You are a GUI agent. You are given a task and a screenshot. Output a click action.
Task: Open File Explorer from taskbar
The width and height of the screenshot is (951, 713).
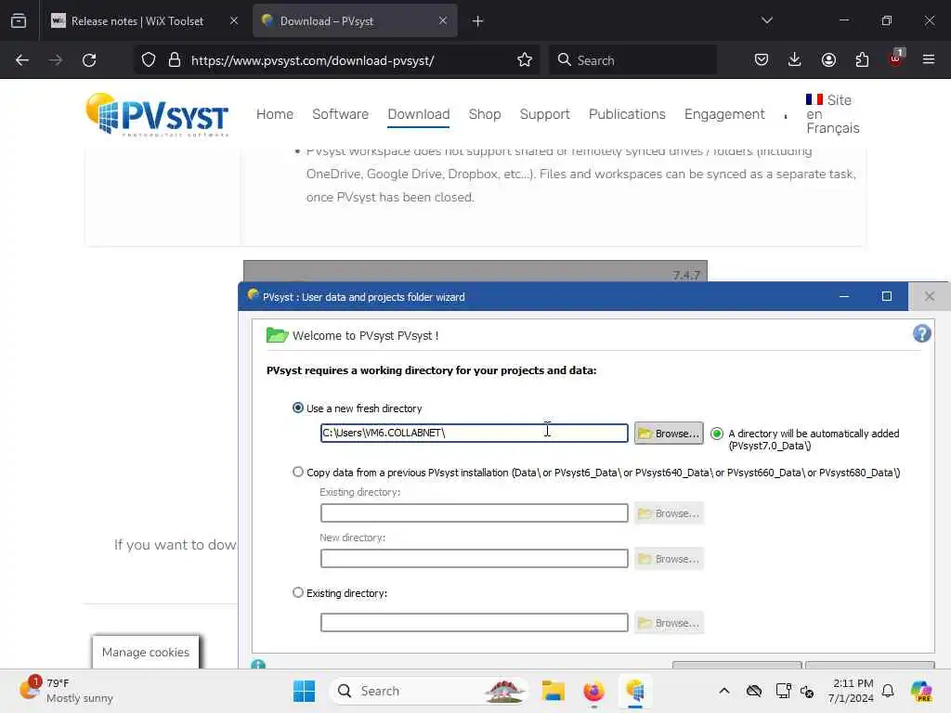554,691
